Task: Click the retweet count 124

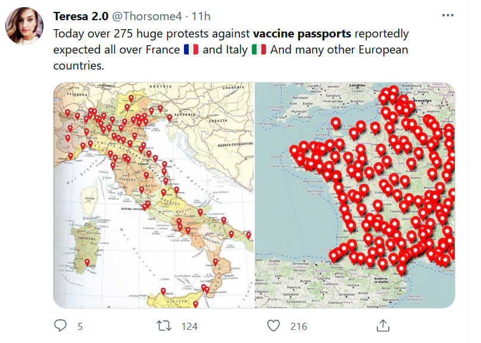Action: pyautogui.click(x=189, y=326)
